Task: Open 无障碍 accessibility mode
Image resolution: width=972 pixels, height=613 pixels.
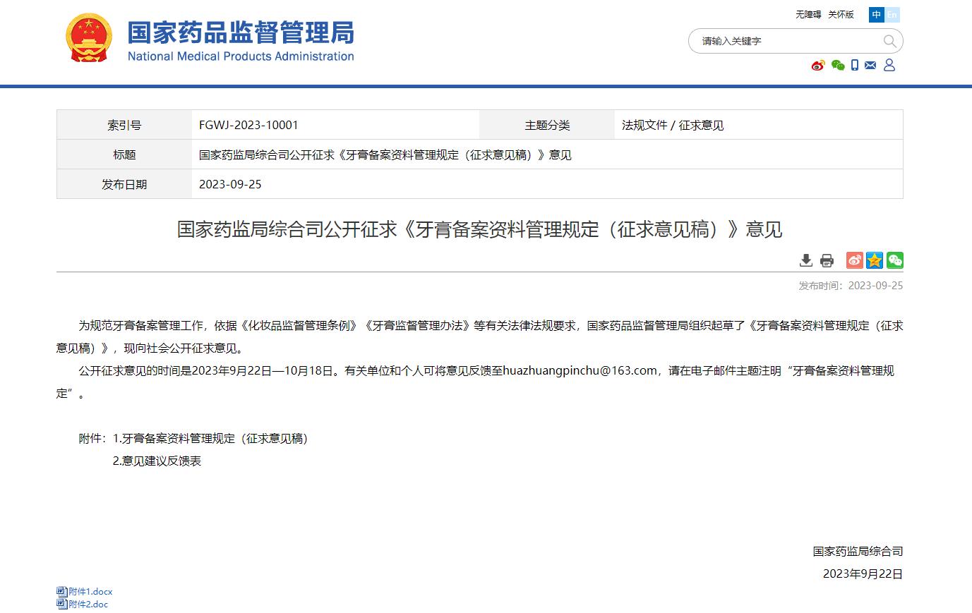Action: [x=808, y=14]
